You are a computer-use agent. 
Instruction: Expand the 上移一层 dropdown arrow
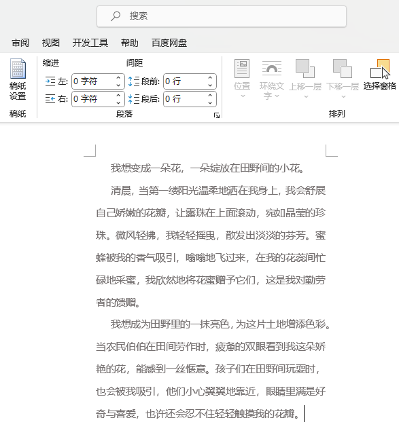(x=306, y=97)
